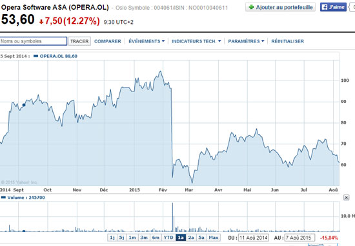Click the AU end date field
355x246 pixels.
[299, 238]
